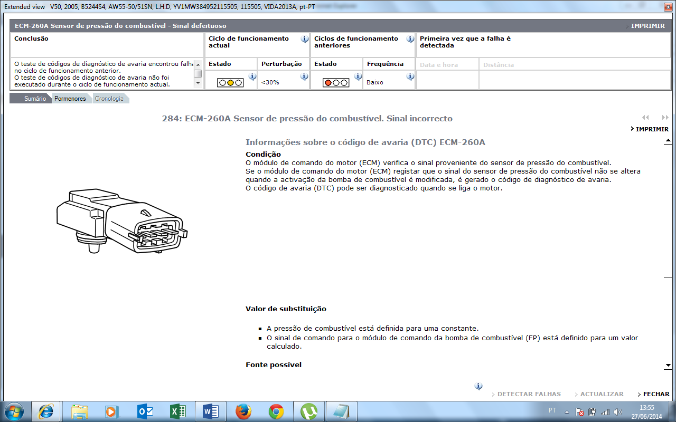Click the fuel pressure sensor illustration
Image resolution: width=676 pixels, height=422 pixels.
tap(122, 223)
